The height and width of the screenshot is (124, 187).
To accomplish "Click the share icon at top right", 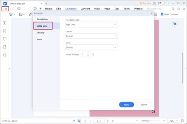I will pyautogui.click(x=173, y=9).
